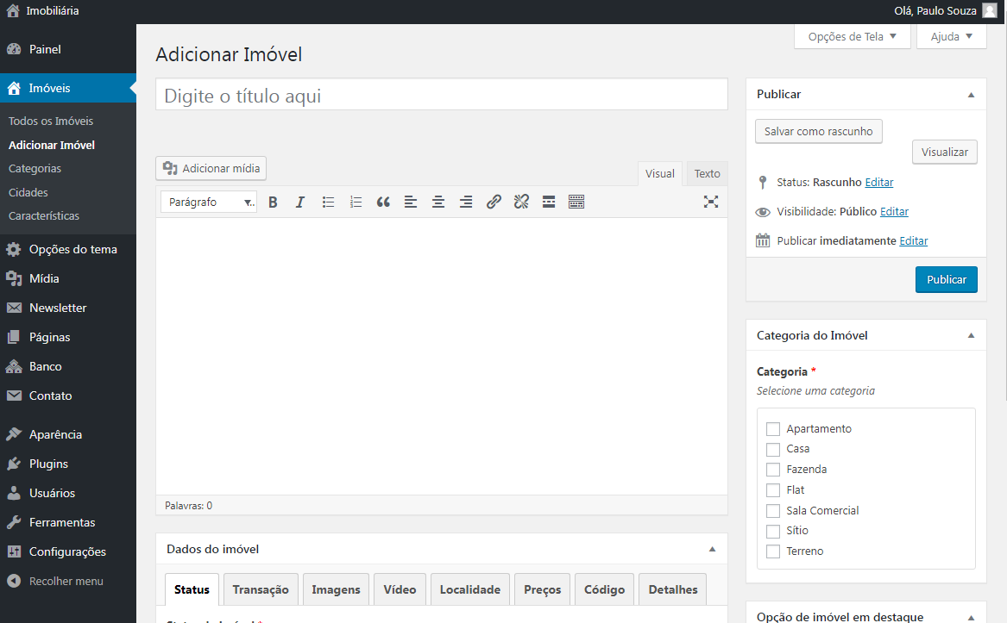This screenshot has height=623, width=1007.
Task: Open the Plugins menu
Action: click(x=68, y=464)
